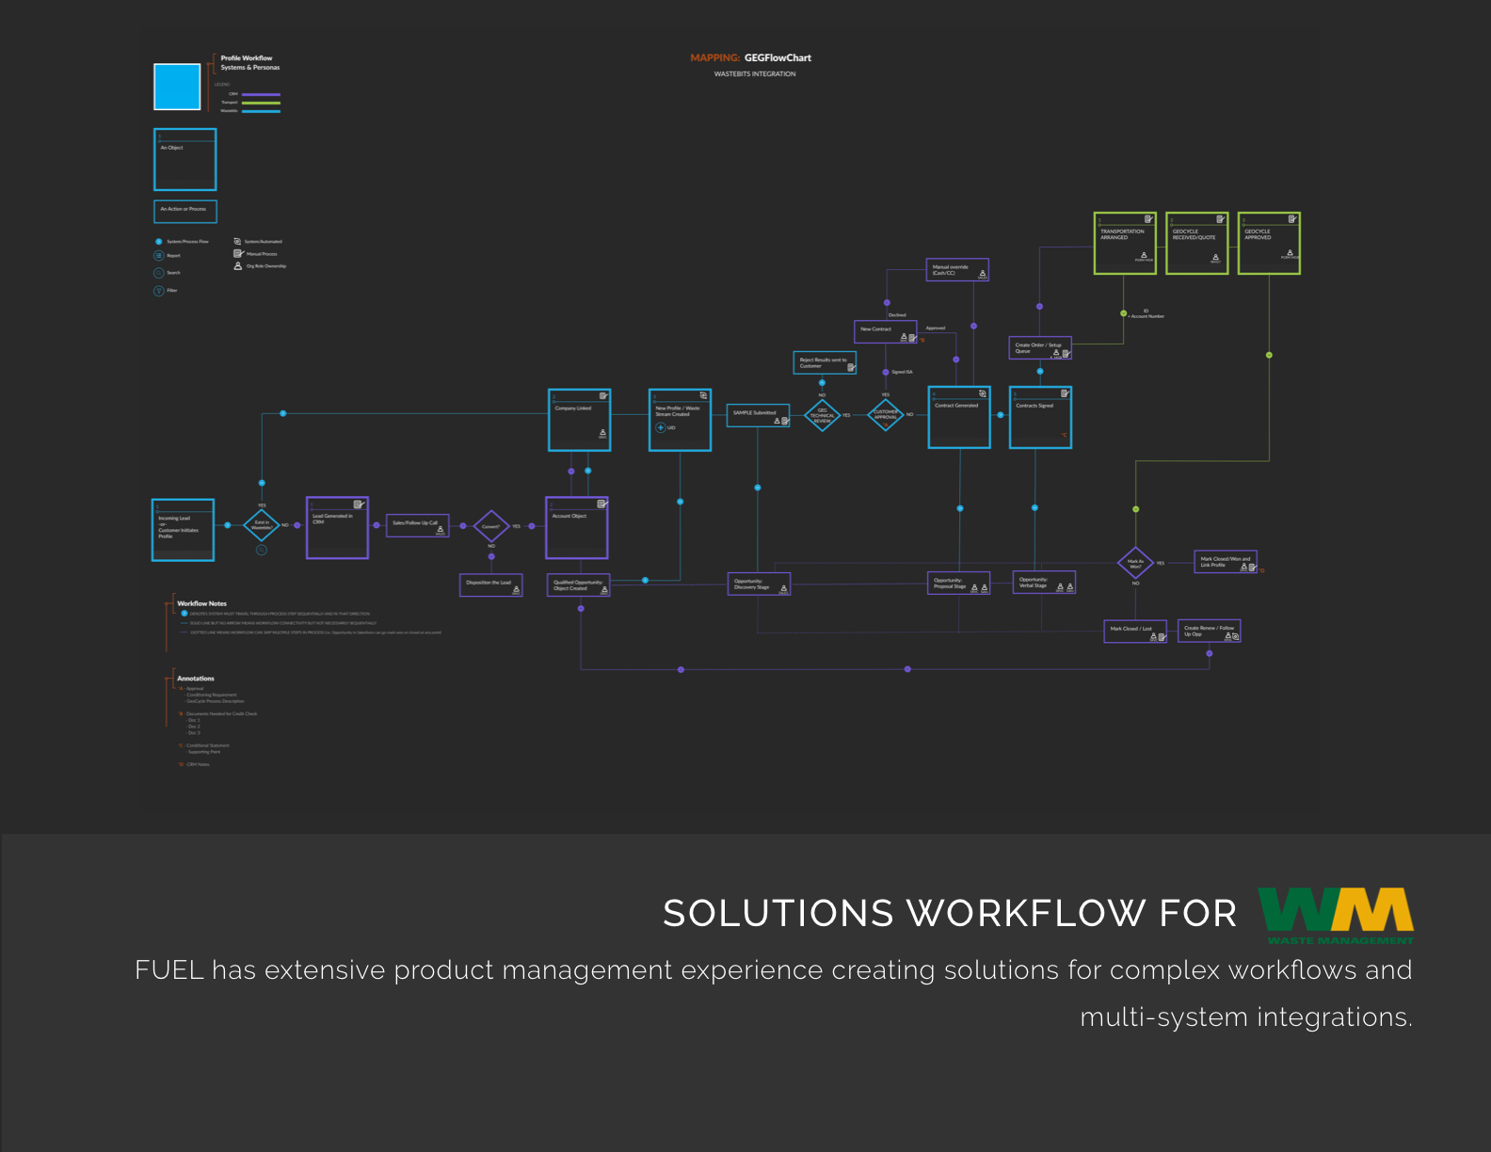Click the green Transport legend line
1491x1152 pixels.
pyautogui.click(x=261, y=103)
